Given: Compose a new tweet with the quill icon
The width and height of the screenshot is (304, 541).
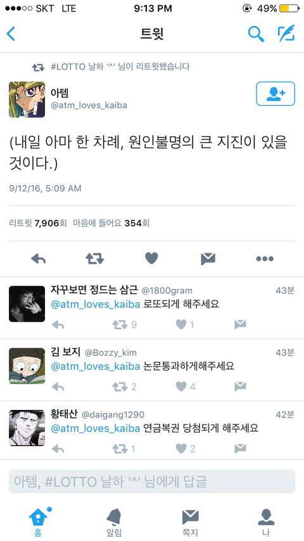Looking at the screenshot, I should coord(286,33).
